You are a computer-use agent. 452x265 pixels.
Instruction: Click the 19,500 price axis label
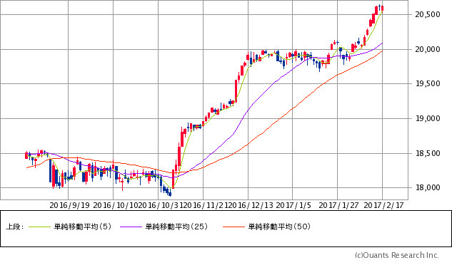pos(428,84)
